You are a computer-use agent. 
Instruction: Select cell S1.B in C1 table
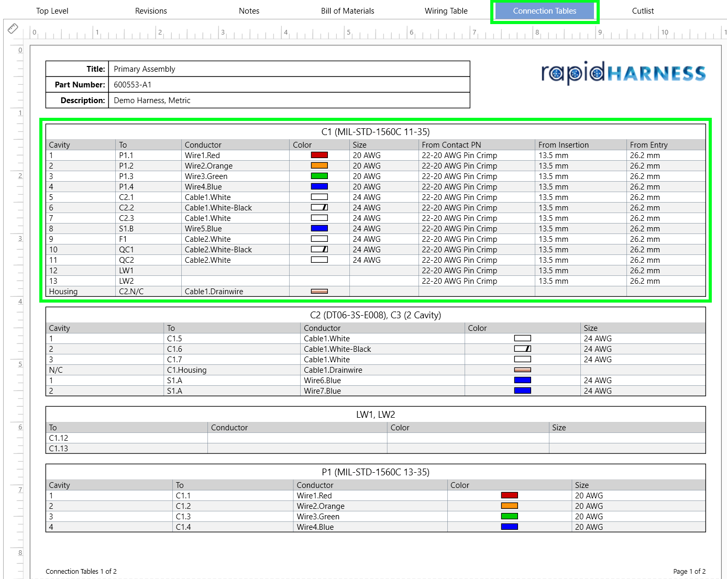[x=148, y=229]
